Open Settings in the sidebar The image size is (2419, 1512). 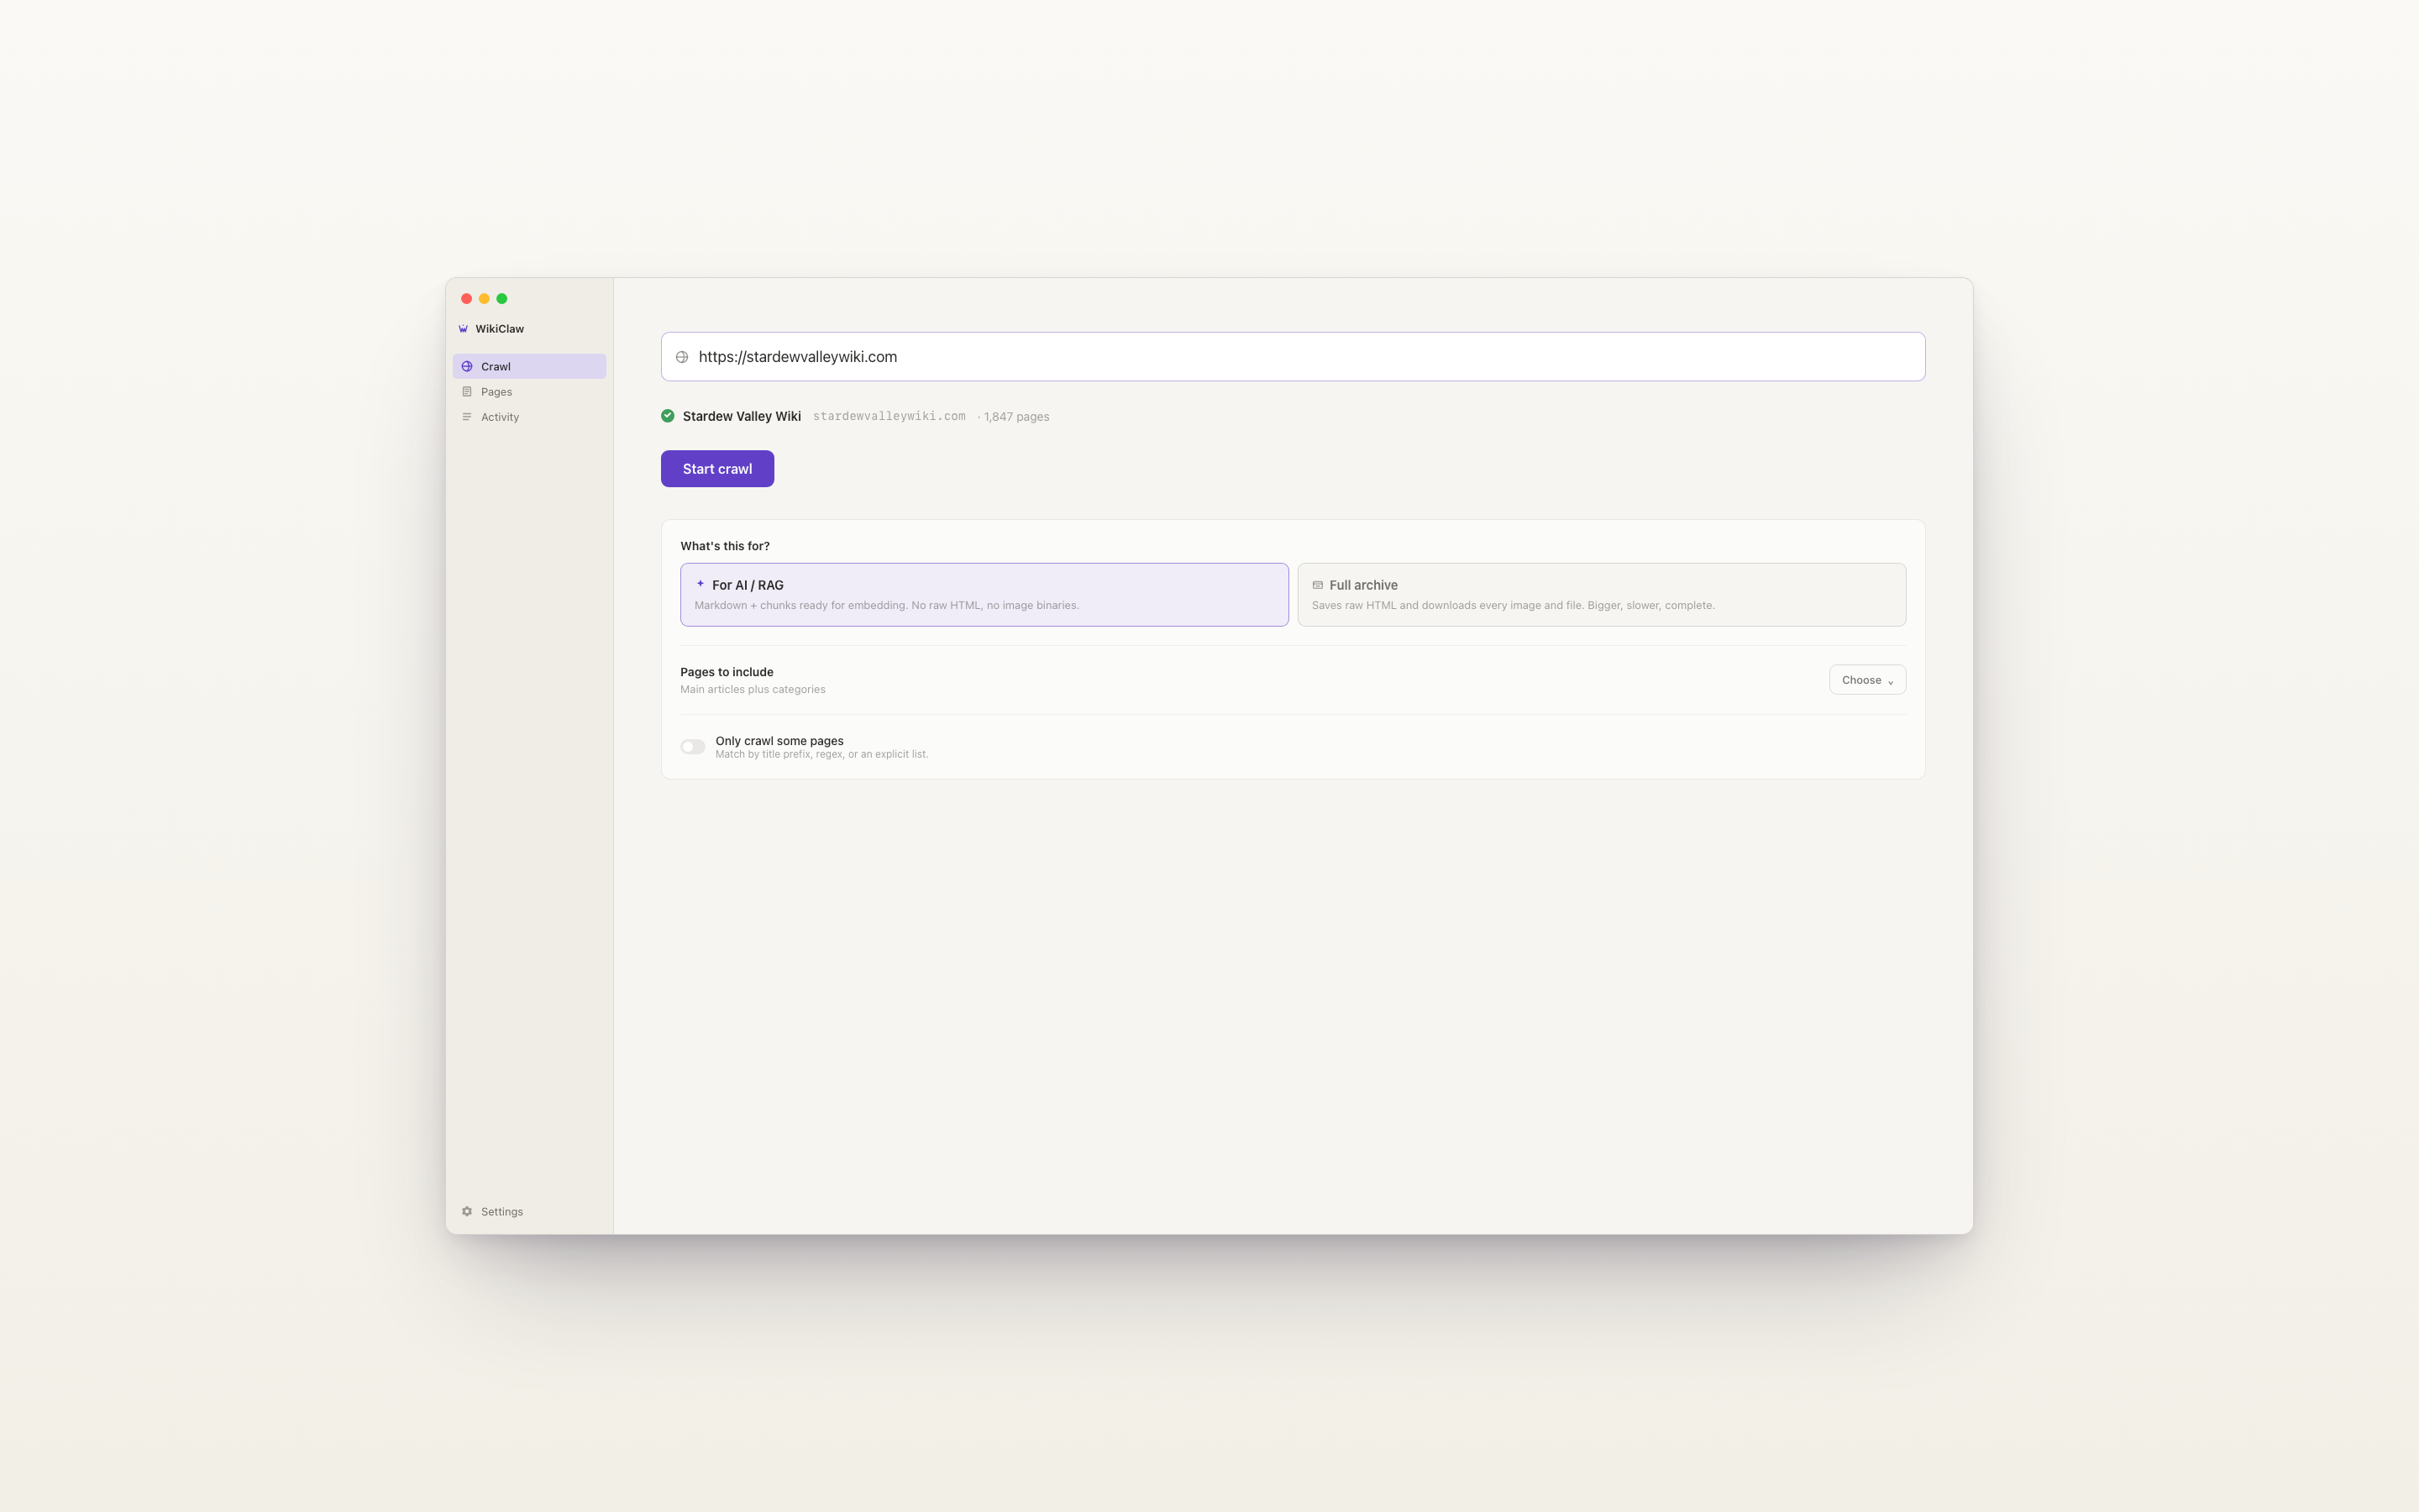tap(529, 1211)
